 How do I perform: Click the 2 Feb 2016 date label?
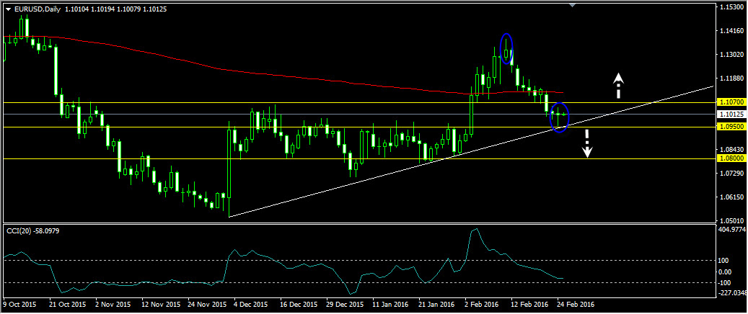click(483, 303)
